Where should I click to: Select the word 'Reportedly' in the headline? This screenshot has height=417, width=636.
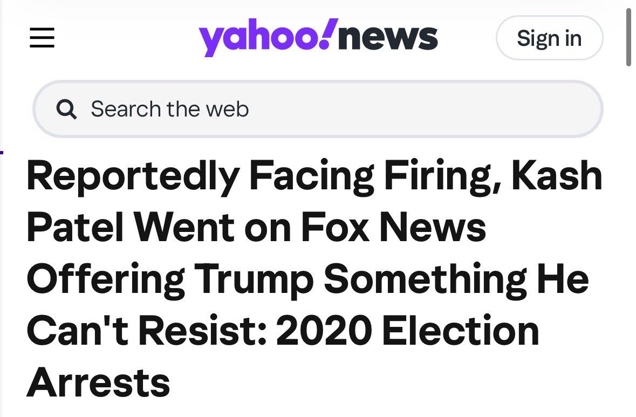click(x=133, y=176)
